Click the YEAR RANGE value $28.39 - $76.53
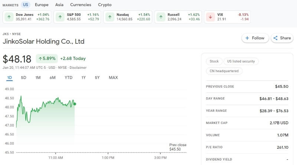This screenshot has height=165, width=297. [274, 111]
